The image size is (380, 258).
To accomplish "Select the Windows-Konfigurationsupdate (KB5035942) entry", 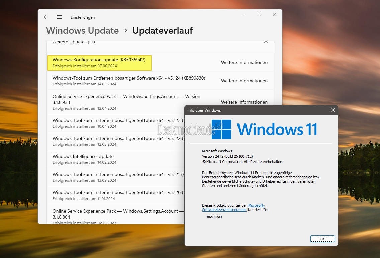I will (x=100, y=63).
